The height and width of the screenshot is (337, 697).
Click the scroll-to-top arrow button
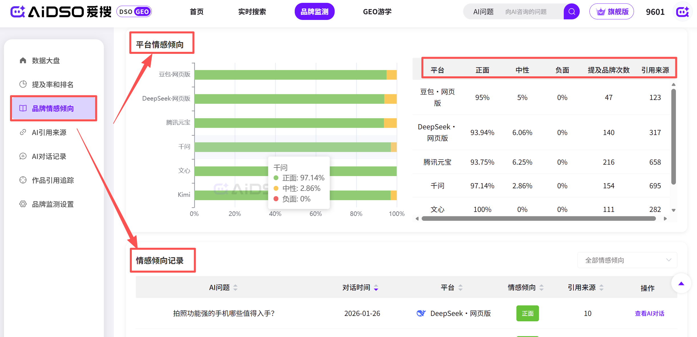pos(681,283)
